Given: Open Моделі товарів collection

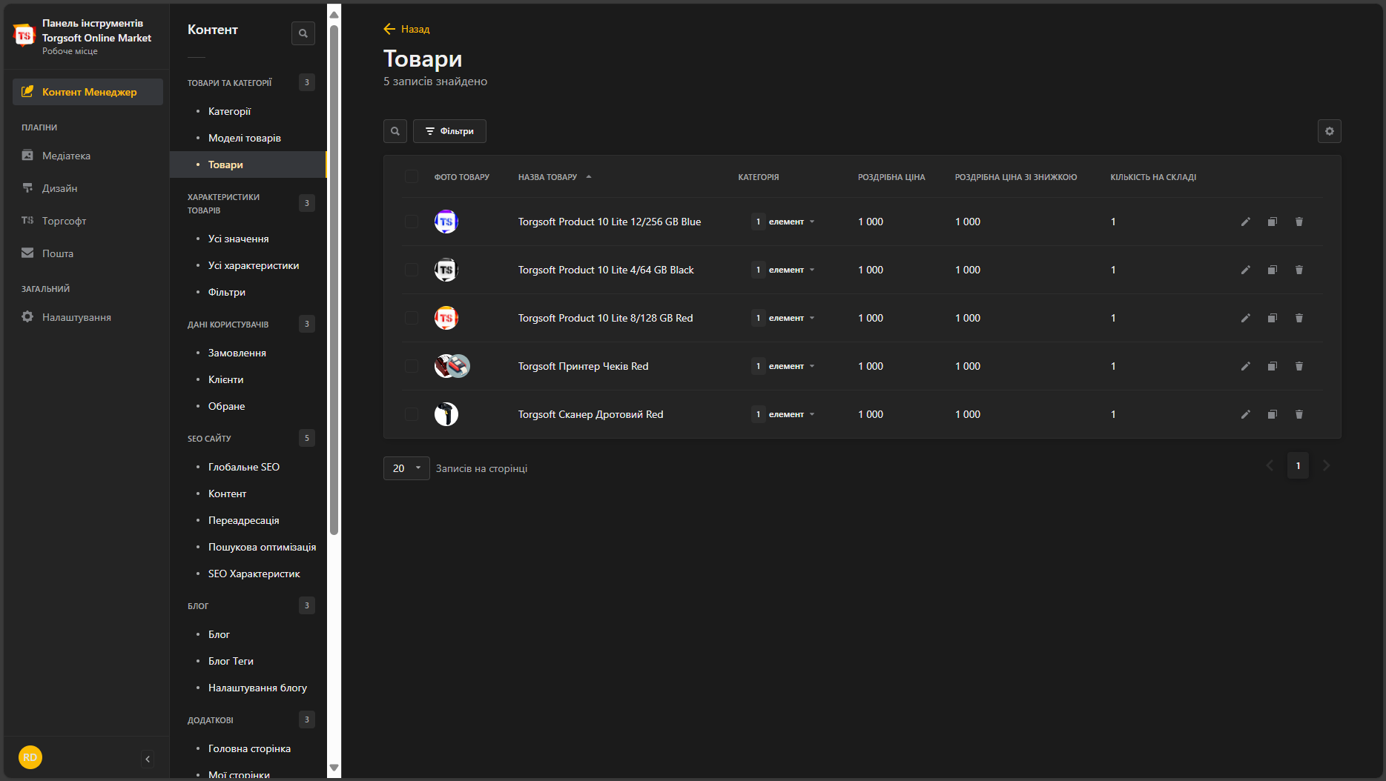Looking at the screenshot, I should click(x=244, y=138).
